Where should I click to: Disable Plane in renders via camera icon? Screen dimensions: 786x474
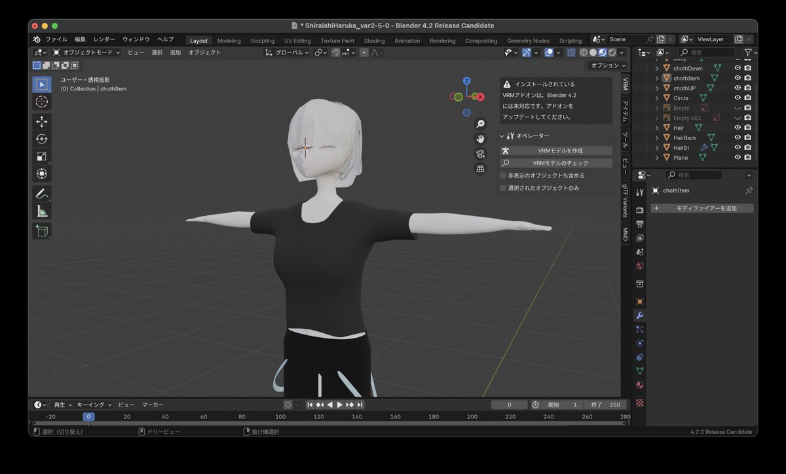(x=747, y=158)
